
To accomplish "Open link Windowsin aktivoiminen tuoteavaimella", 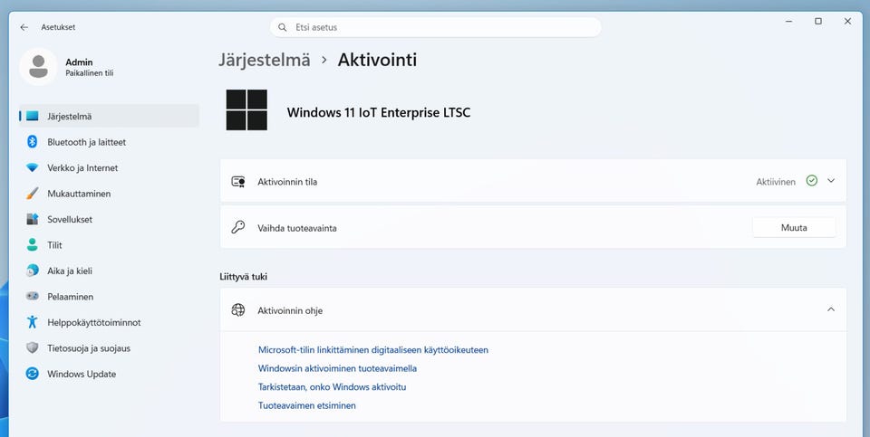I will coord(337,368).
